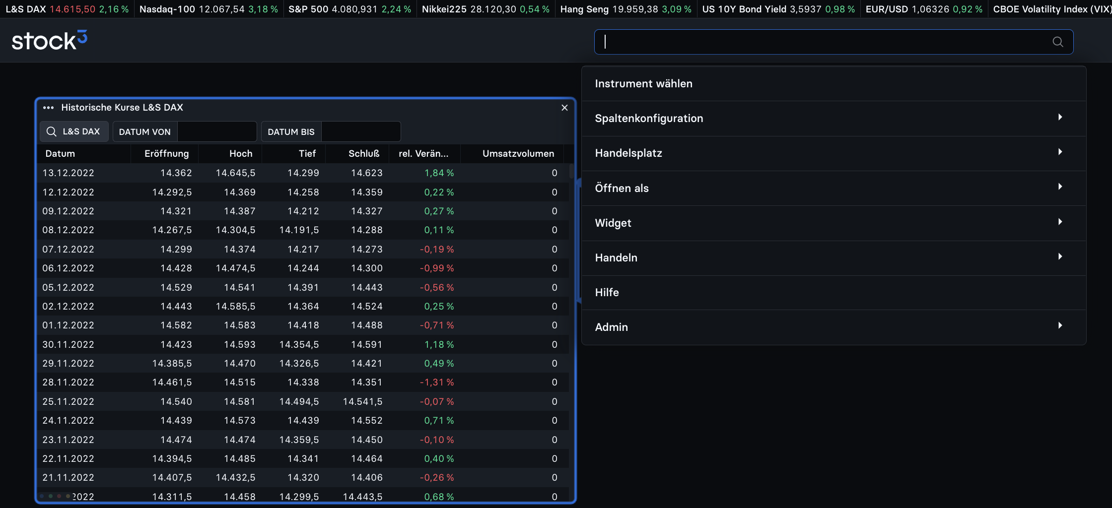Viewport: 1112px width, 508px height.
Task: Click the date 09.12.2022 cell
Action: [x=68, y=211]
